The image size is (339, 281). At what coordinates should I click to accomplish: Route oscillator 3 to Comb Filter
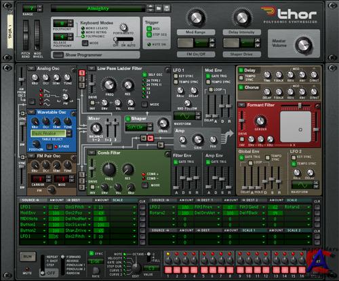82,187
